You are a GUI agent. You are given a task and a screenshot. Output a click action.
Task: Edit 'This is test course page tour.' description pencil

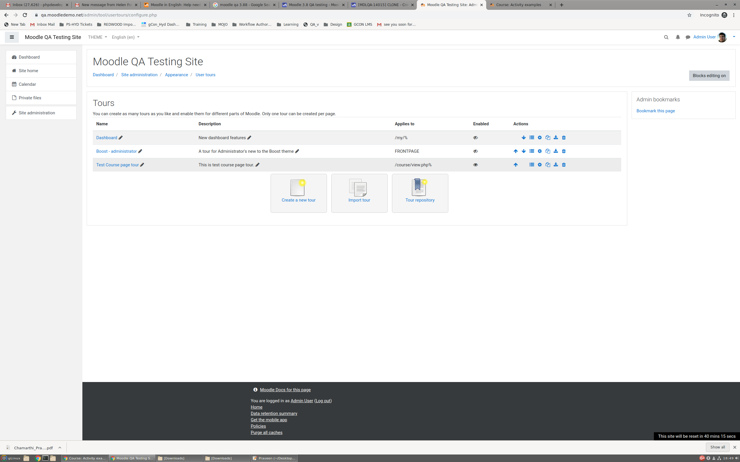(x=258, y=165)
